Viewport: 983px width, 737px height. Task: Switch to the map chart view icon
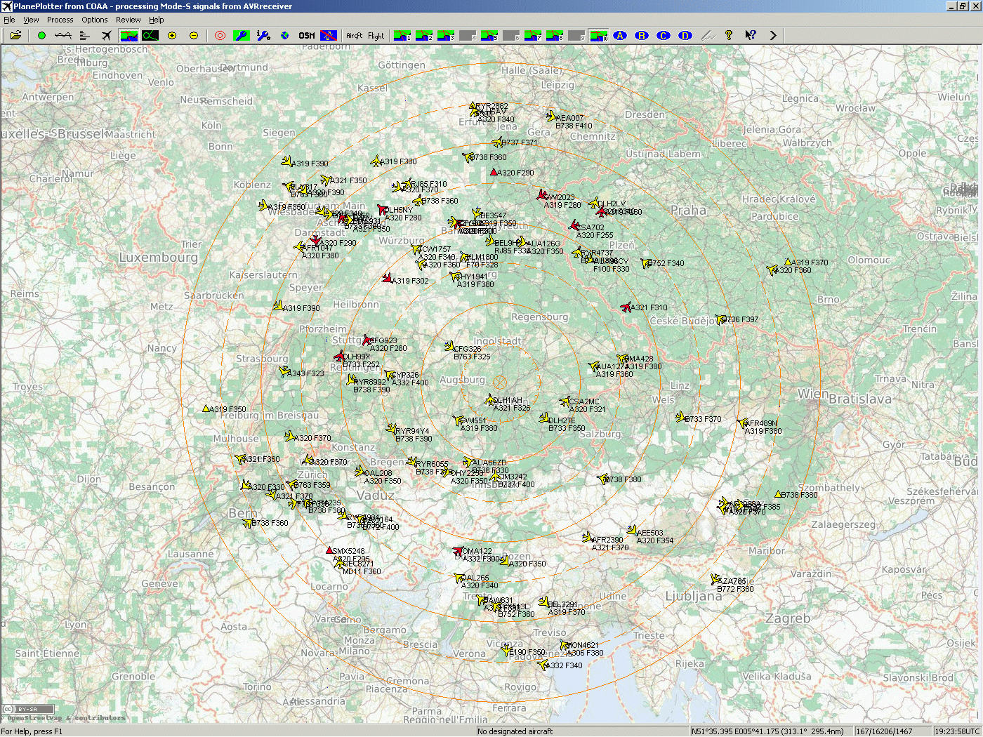128,35
